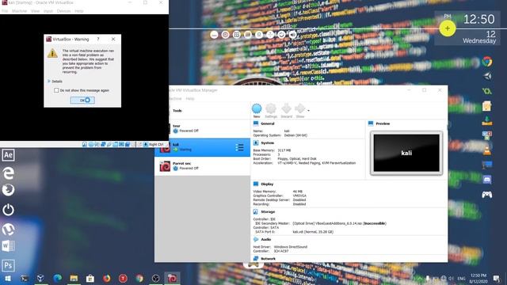
Task: Open After Effects desktop shortcut
Action: [x=8, y=155]
